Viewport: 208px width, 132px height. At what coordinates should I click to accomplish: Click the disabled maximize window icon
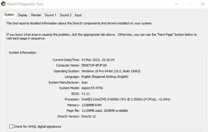point(190,4)
